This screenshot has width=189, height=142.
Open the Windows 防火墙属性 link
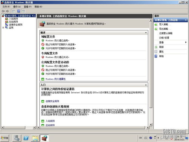[56, 79]
